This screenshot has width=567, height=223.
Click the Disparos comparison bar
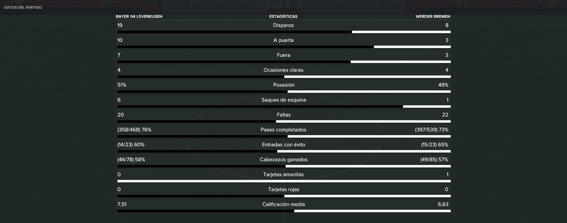(284, 32)
